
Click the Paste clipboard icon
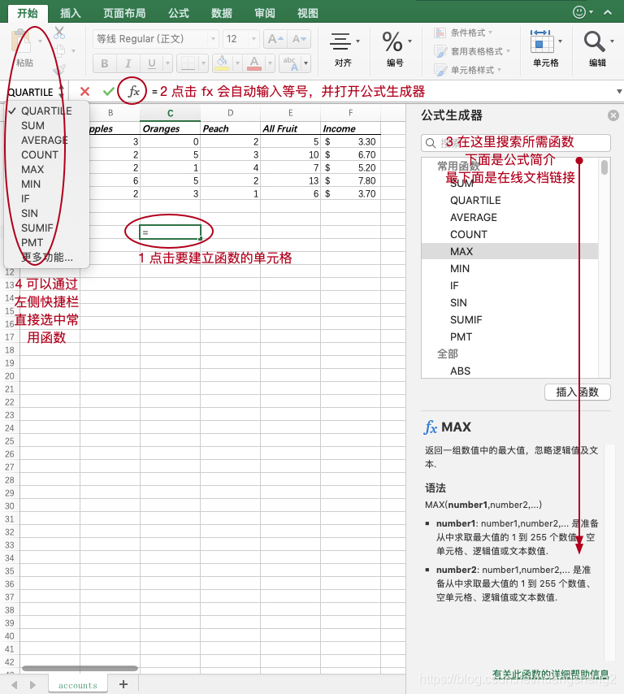(21, 41)
